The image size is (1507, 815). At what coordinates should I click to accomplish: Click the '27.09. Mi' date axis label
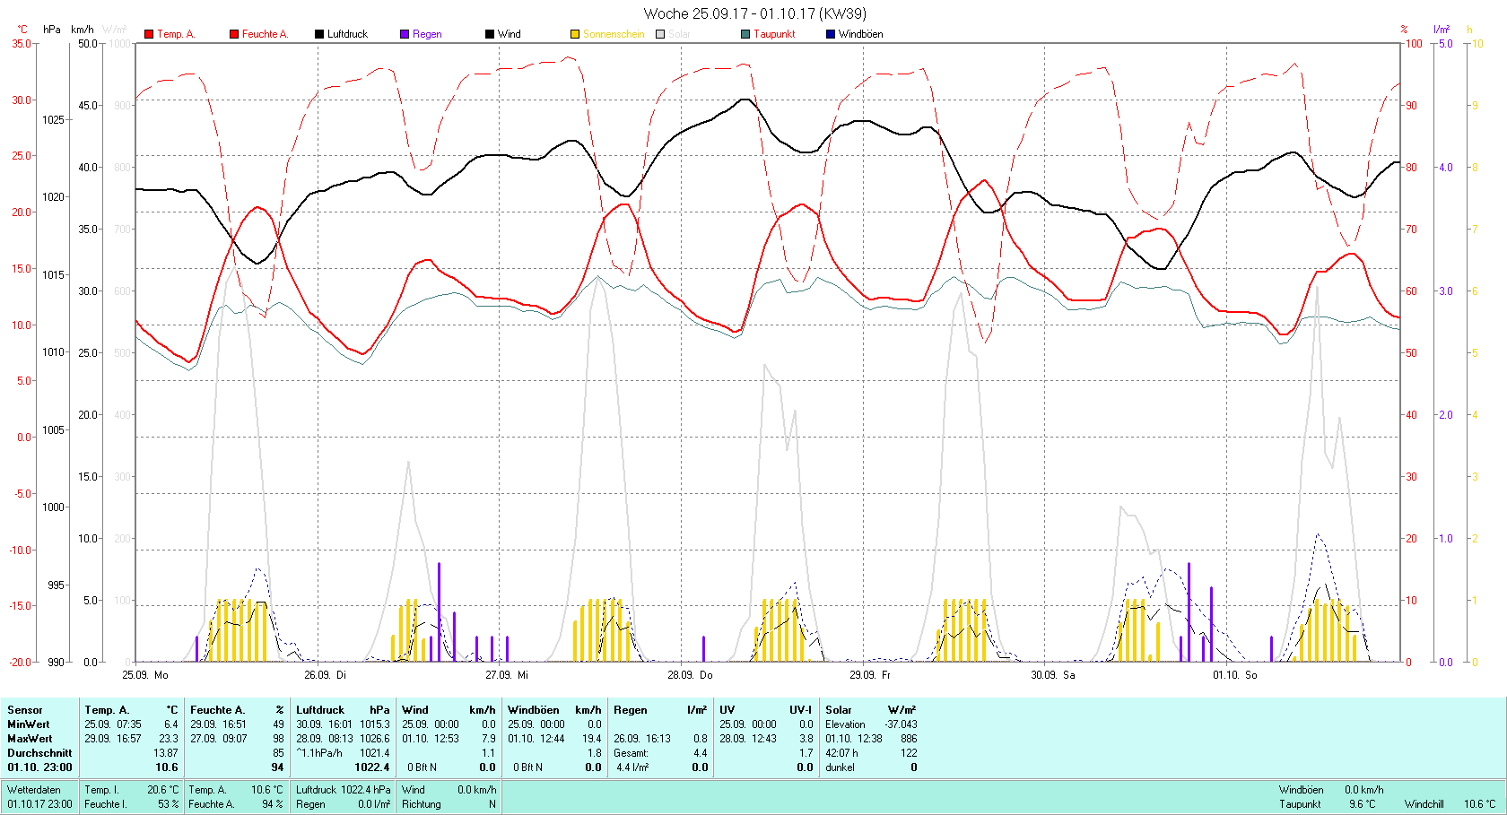tap(507, 674)
